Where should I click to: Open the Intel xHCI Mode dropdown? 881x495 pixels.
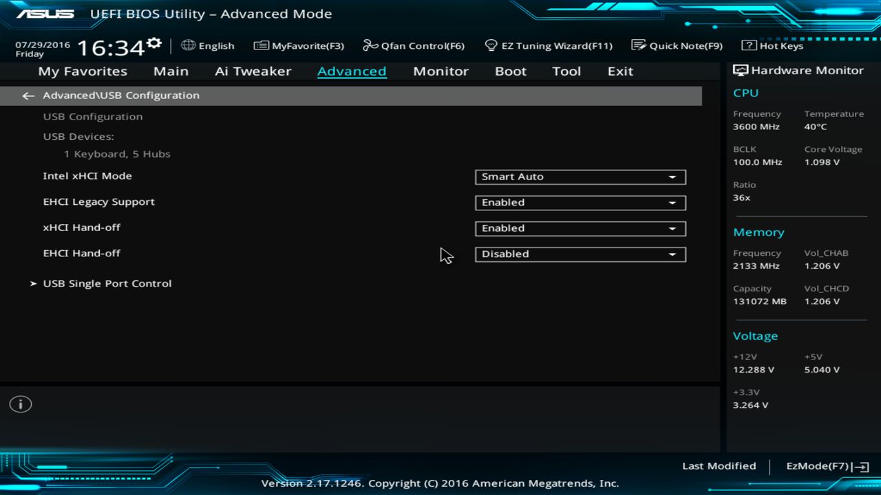580,177
